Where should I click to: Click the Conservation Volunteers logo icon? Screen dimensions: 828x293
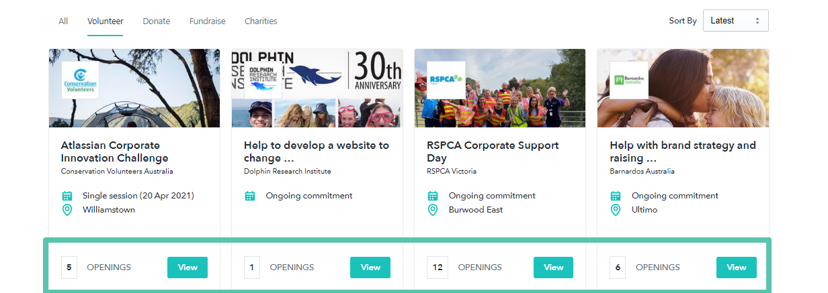pyautogui.click(x=80, y=80)
